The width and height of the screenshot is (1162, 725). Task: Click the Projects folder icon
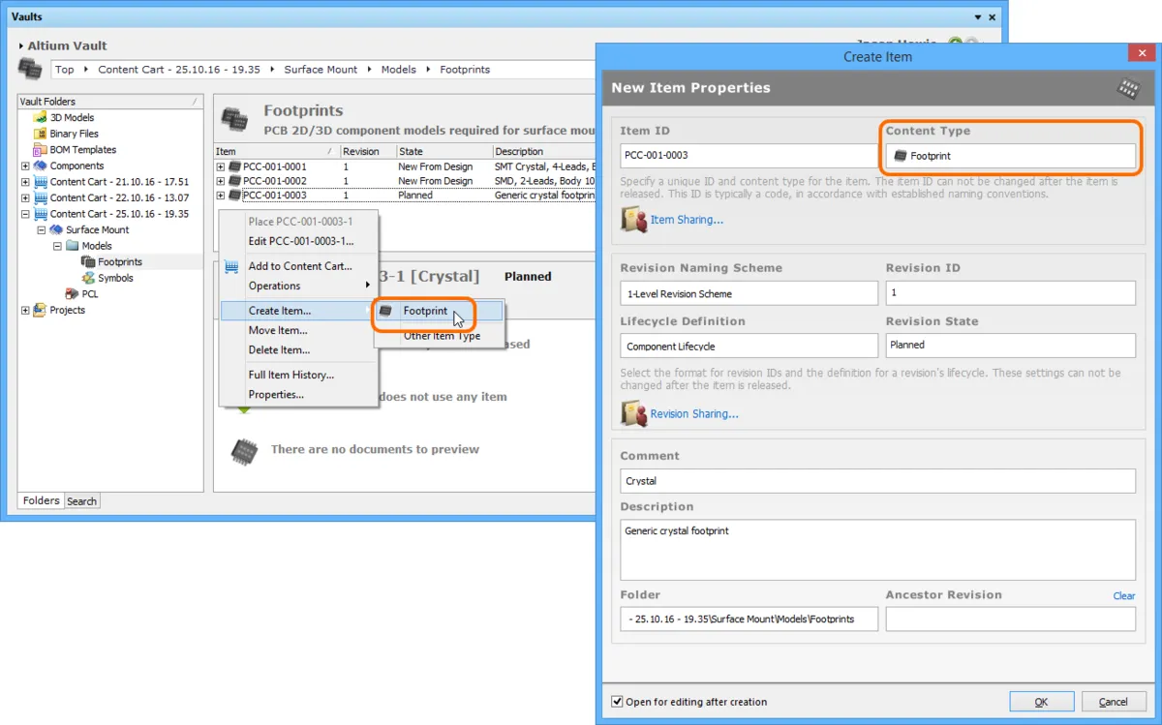41,310
